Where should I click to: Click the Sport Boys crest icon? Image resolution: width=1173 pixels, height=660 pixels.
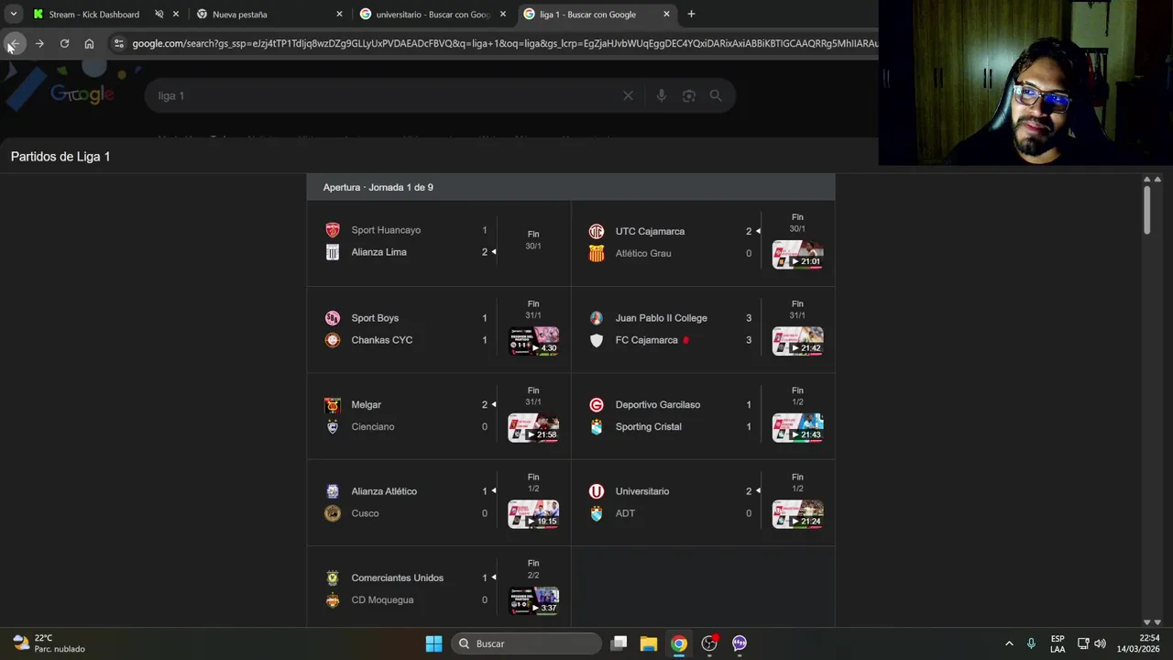333,318
